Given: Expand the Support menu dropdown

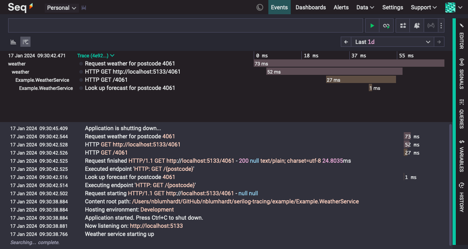Looking at the screenshot, I should tap(424, 7).
